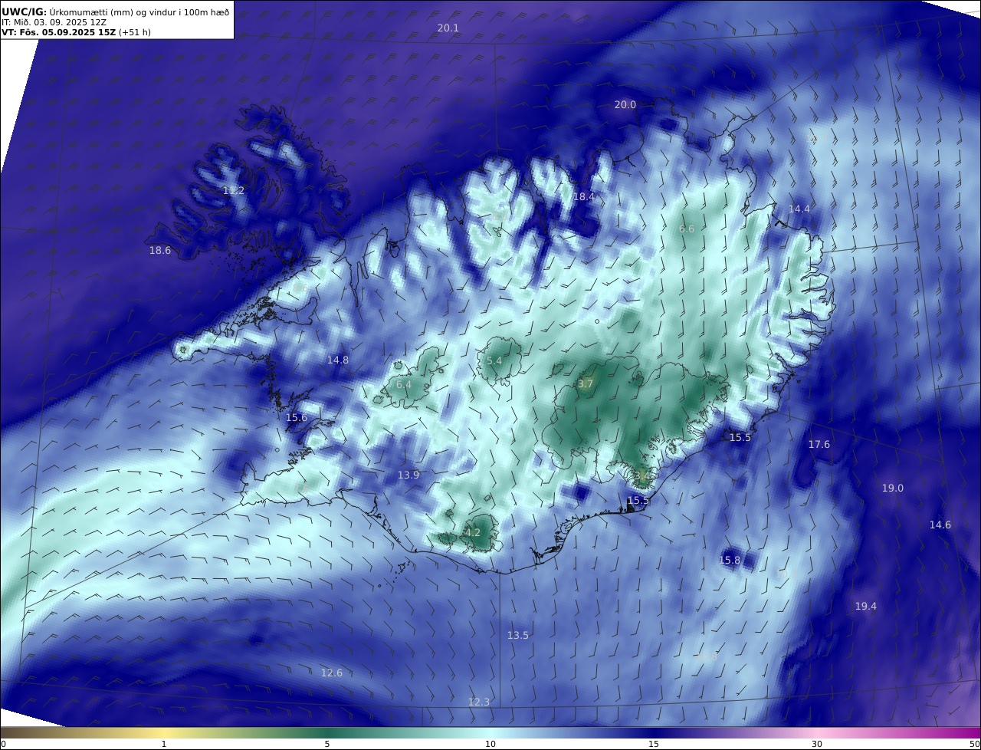Click the 20.0 value label
981x750 pixels.
tap(625, 104)
